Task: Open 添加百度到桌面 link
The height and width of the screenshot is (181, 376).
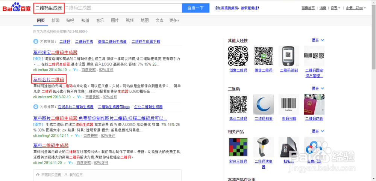Action: (x=237, y=8)
